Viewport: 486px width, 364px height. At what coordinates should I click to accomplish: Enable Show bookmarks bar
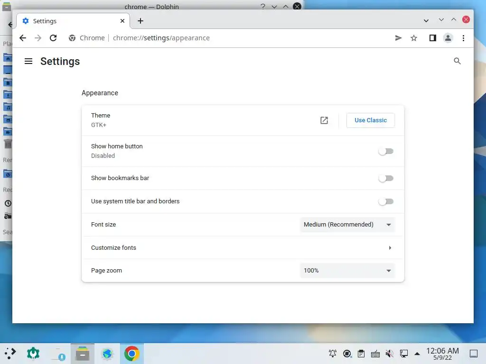click(386, 178)
